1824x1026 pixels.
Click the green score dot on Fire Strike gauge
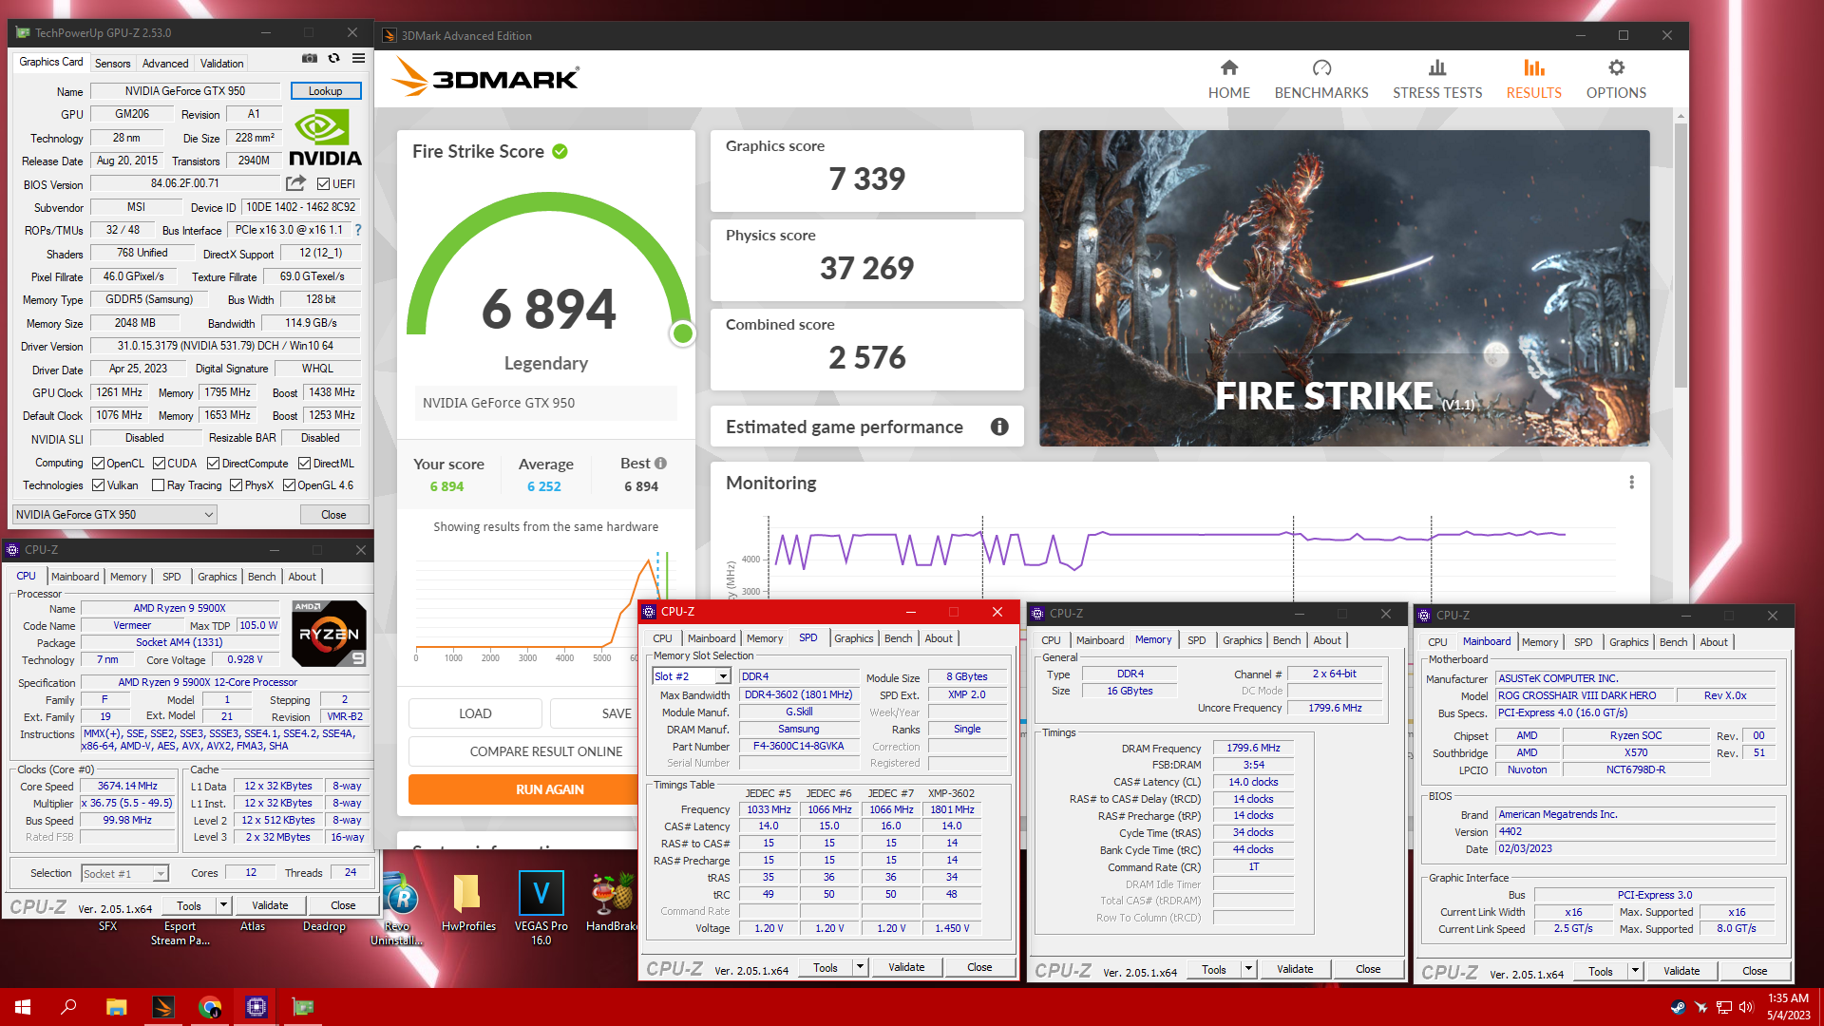pos(682,333)
